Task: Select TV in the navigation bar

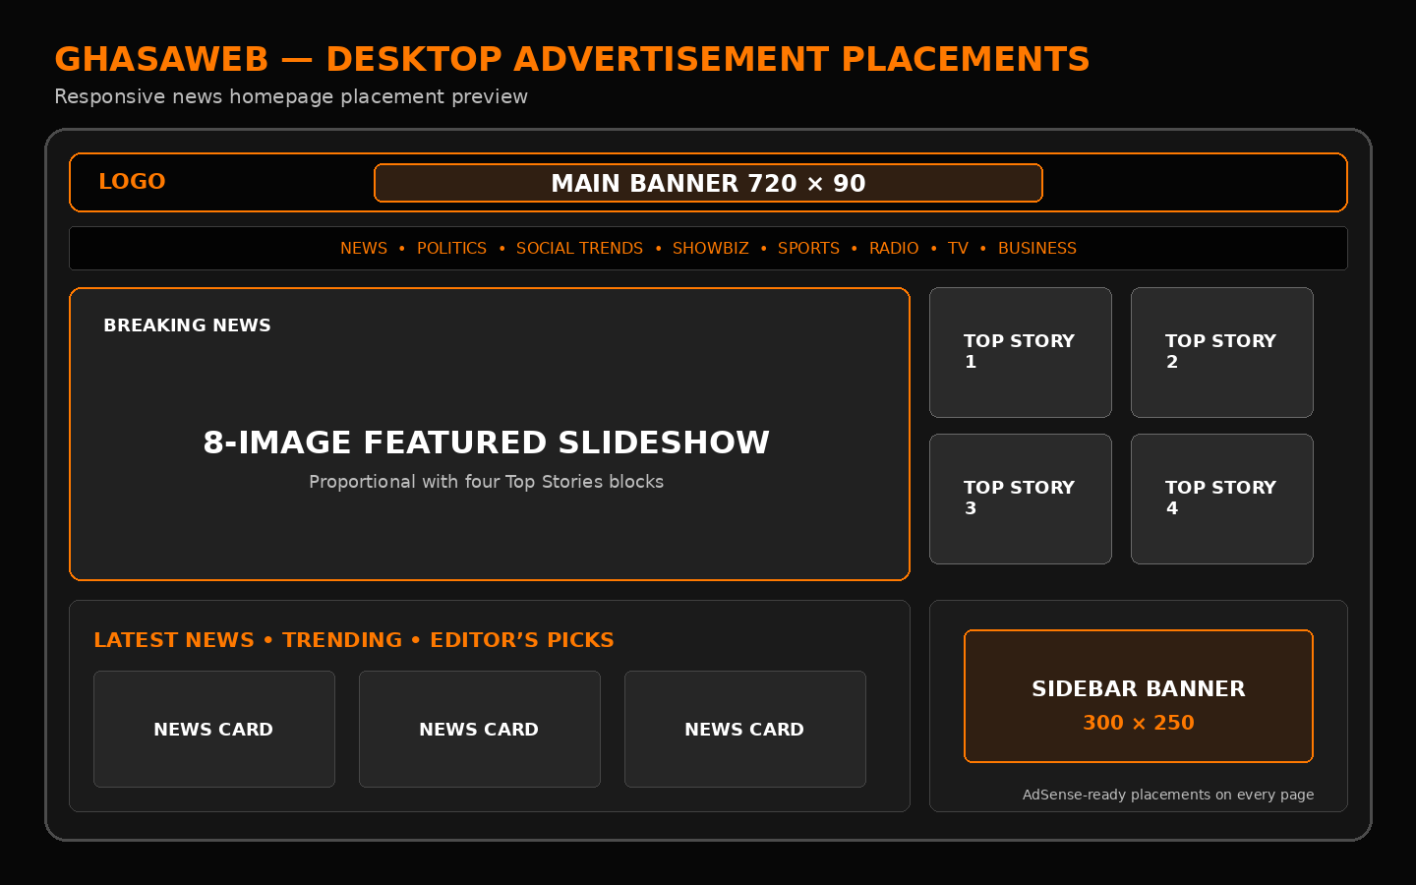Action: click(x=958, y=249)
